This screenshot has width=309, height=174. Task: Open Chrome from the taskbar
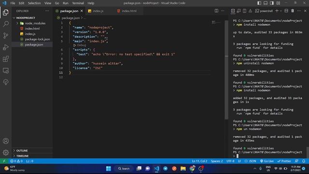192,169
